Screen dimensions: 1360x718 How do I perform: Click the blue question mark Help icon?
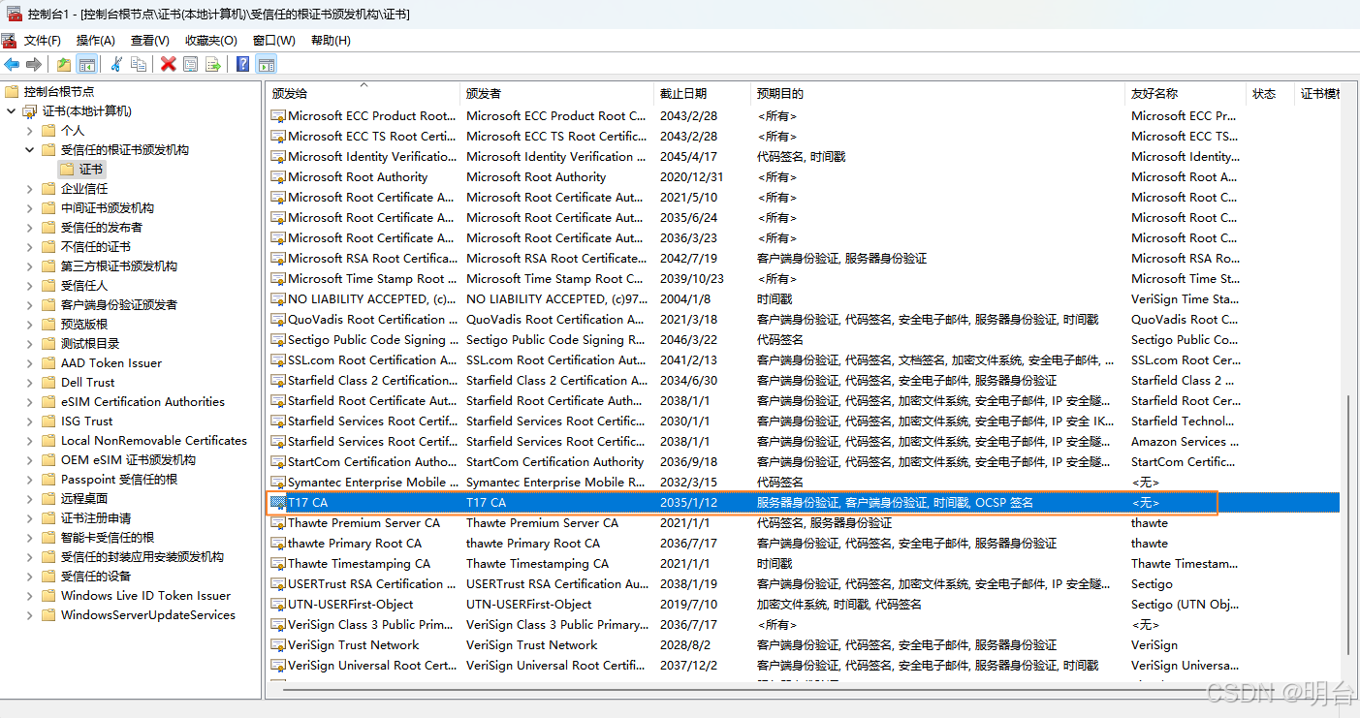(243, 65)
